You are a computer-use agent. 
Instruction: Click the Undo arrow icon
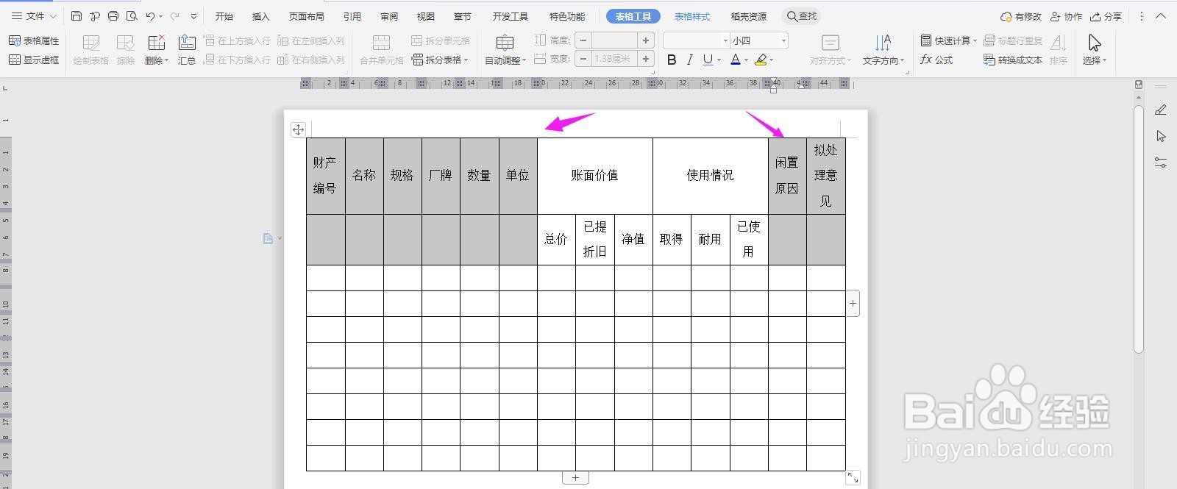[150, 15]
